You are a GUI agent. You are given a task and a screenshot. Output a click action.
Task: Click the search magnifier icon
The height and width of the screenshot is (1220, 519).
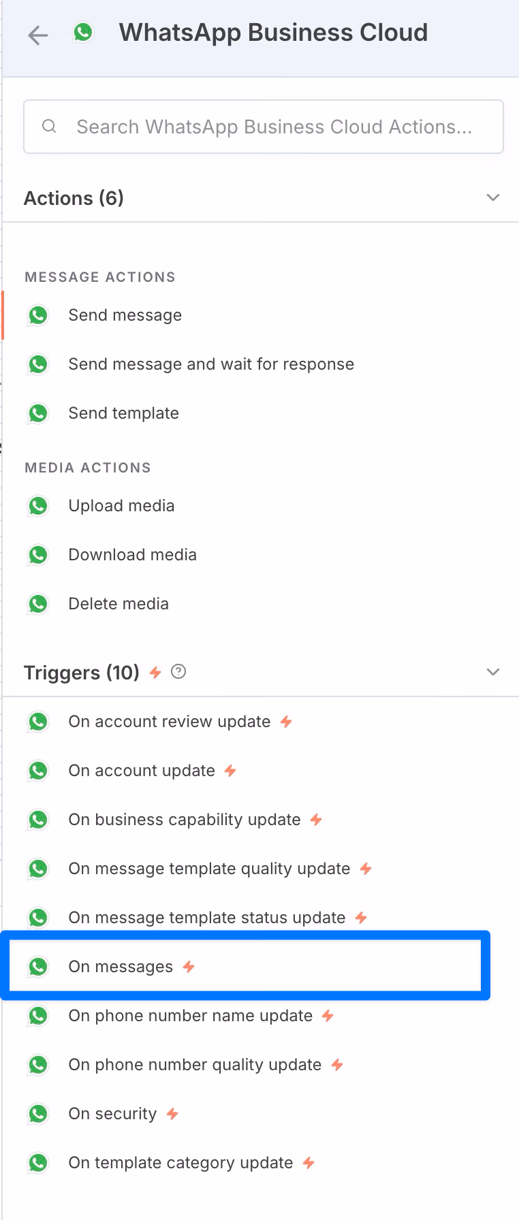pos(49,126)
